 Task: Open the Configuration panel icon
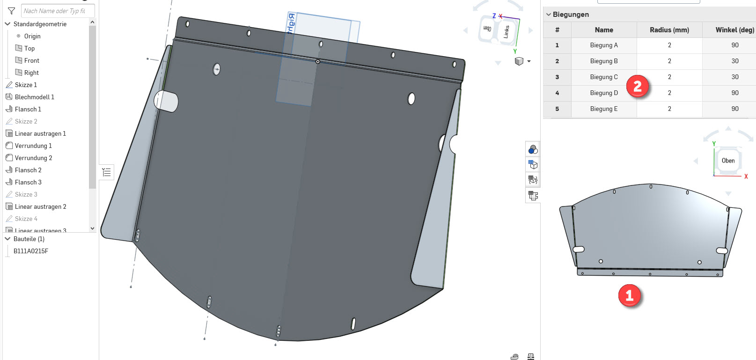coord(533,164)
